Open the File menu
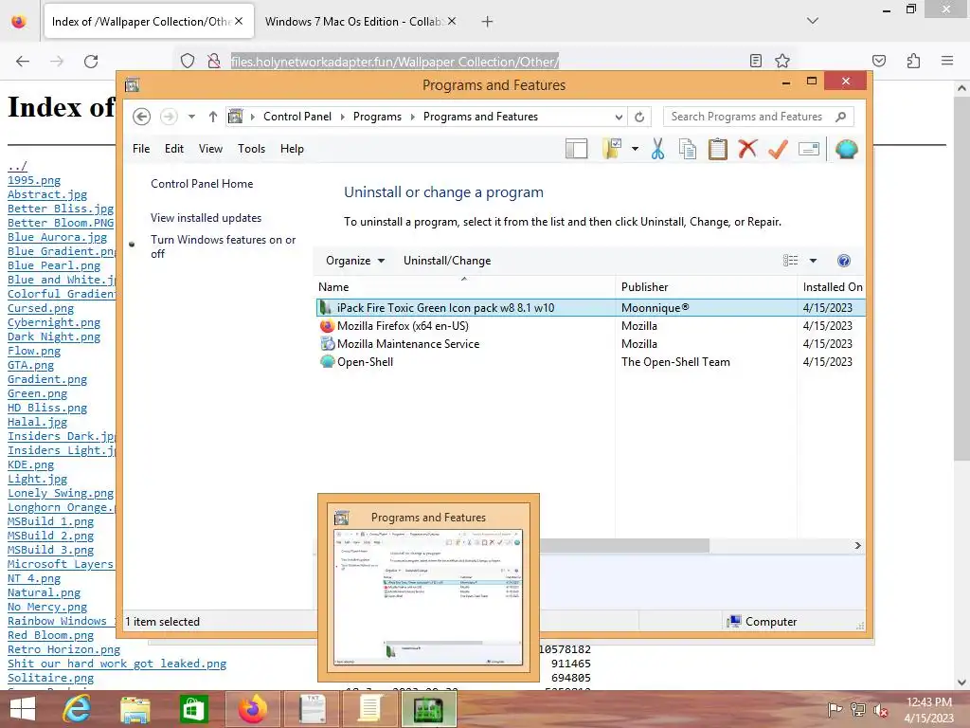This screenshot has height=728, width=970. [x=141, y=149]
